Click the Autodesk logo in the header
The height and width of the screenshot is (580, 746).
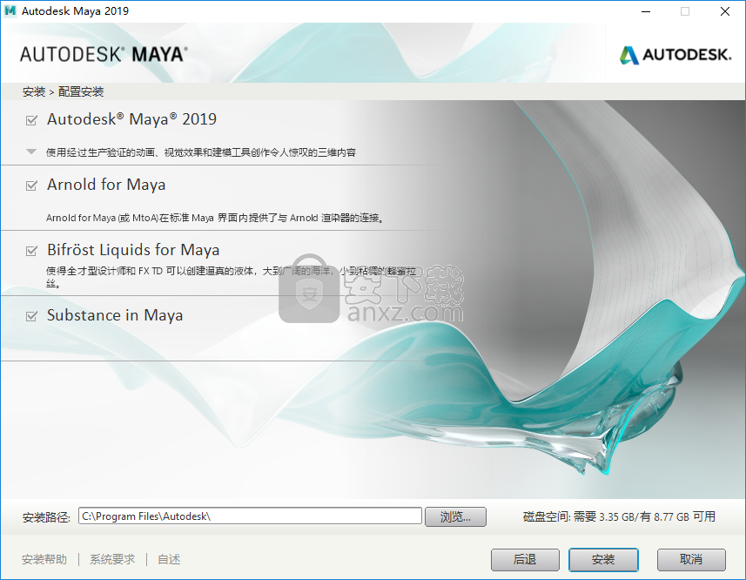[675, 55]
